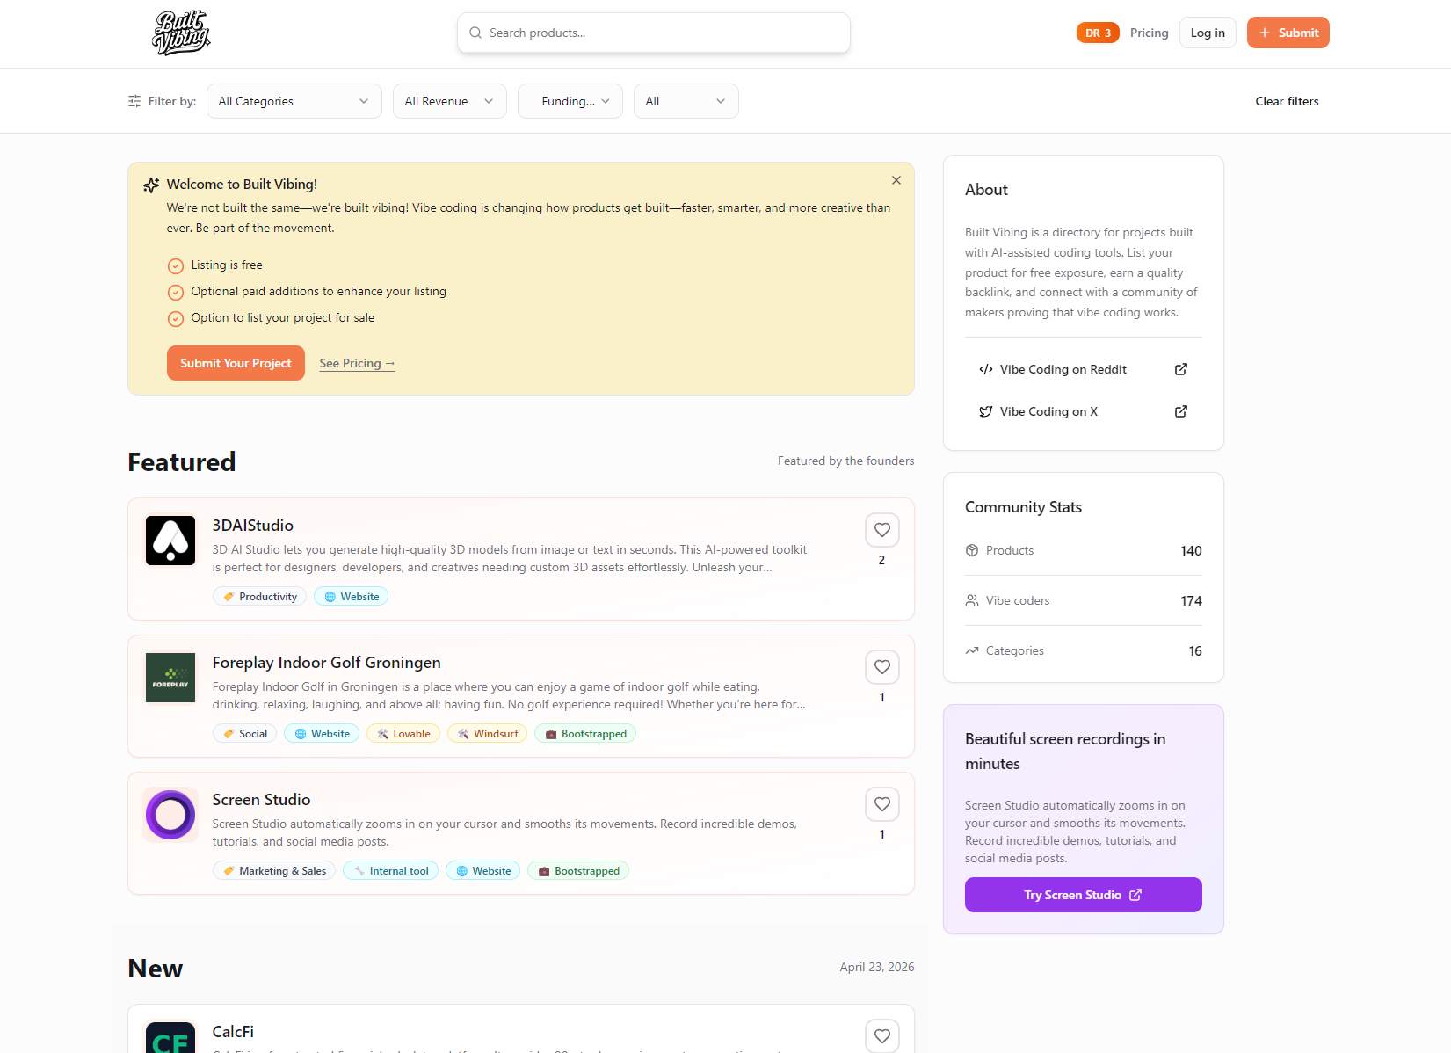The width and height of the screenshot is (1451, 1053).
Task: Open the Funding filter dropdown
Action: (x=570, y=100)
